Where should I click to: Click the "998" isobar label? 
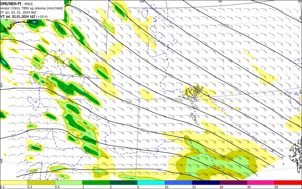[226, 26]
